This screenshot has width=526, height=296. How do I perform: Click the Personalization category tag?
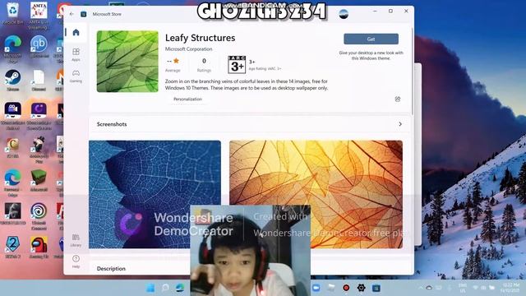pyautogui.click(x=187, y=99)
